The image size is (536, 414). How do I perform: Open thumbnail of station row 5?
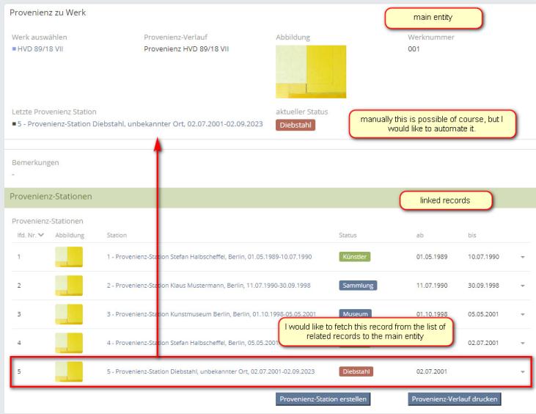pos(69,371)
